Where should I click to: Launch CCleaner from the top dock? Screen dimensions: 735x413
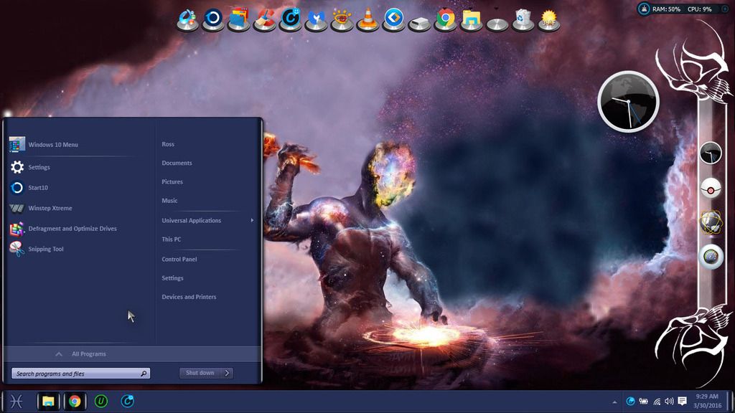[265, 19]
